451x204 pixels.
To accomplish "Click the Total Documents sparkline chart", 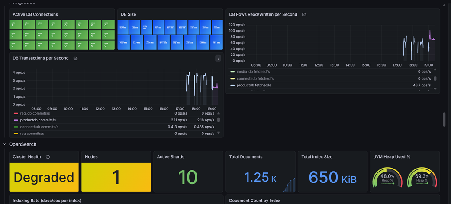I will coord(290,185).
